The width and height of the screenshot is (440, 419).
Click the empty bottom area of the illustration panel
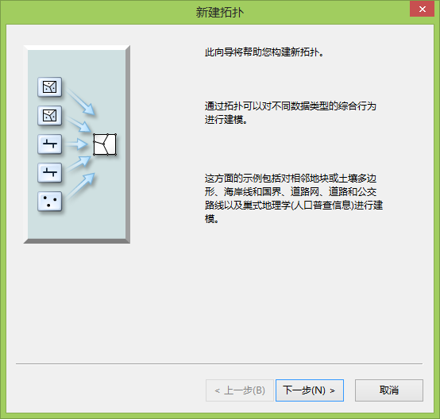(x=76, y=226)
